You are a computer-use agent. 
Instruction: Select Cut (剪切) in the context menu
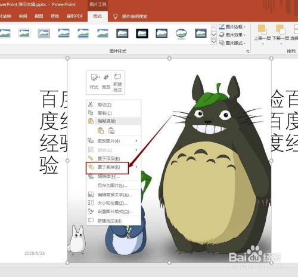coord(113,104)
